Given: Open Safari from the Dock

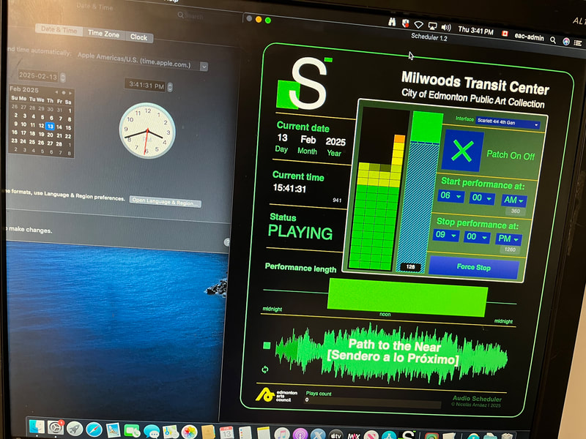Looking at the screenshot, I should 94,429.
